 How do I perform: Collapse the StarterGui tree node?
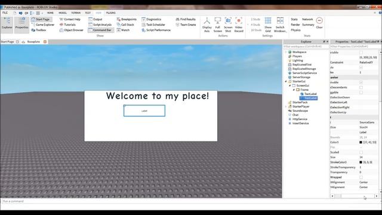[x=286, y=81]
